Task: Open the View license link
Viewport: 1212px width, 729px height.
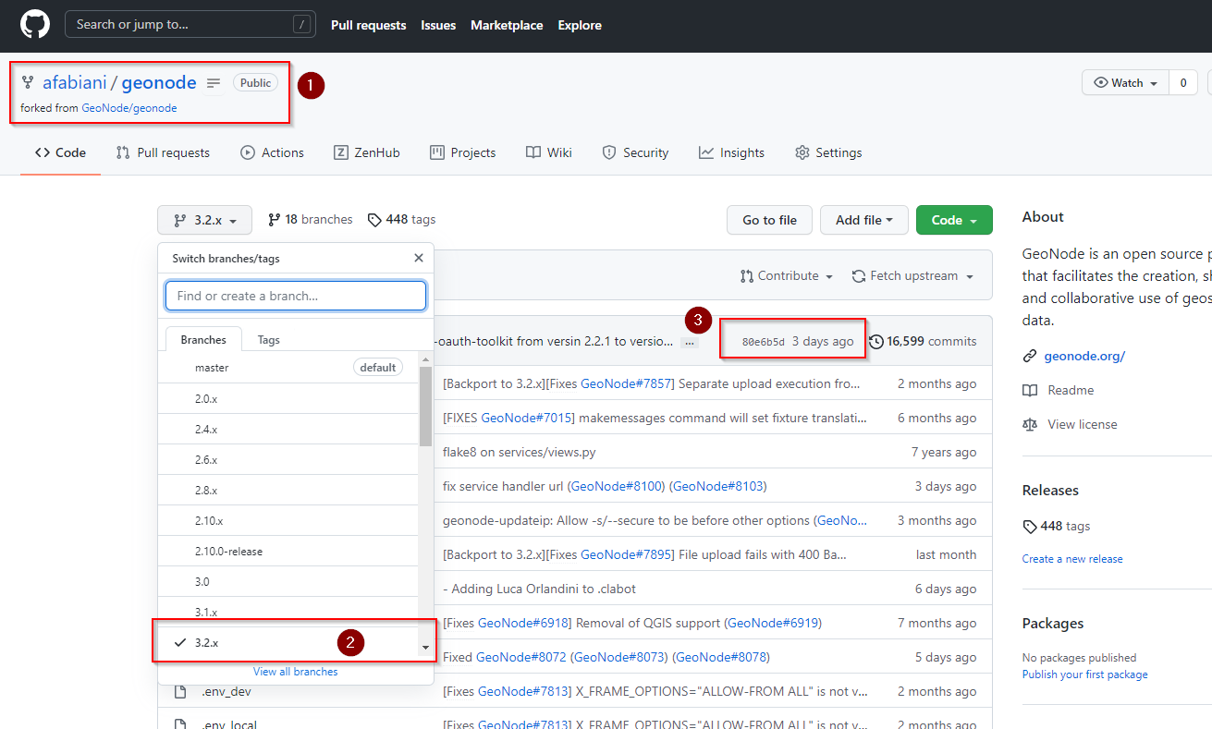Action: (x=1082, y=424)
